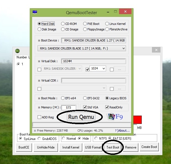Click the red color block in background window

point(137,120)
